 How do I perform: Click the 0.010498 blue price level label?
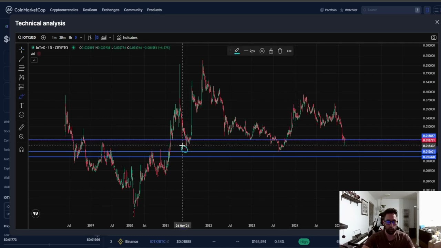(429, 157)
